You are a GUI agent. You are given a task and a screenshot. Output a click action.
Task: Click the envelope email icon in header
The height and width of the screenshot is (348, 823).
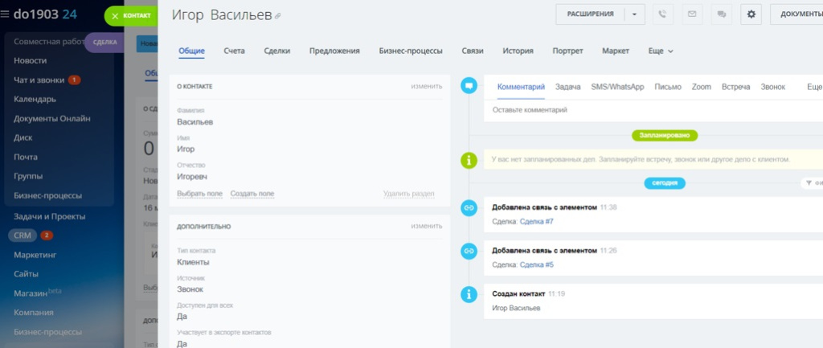(692, 14)
